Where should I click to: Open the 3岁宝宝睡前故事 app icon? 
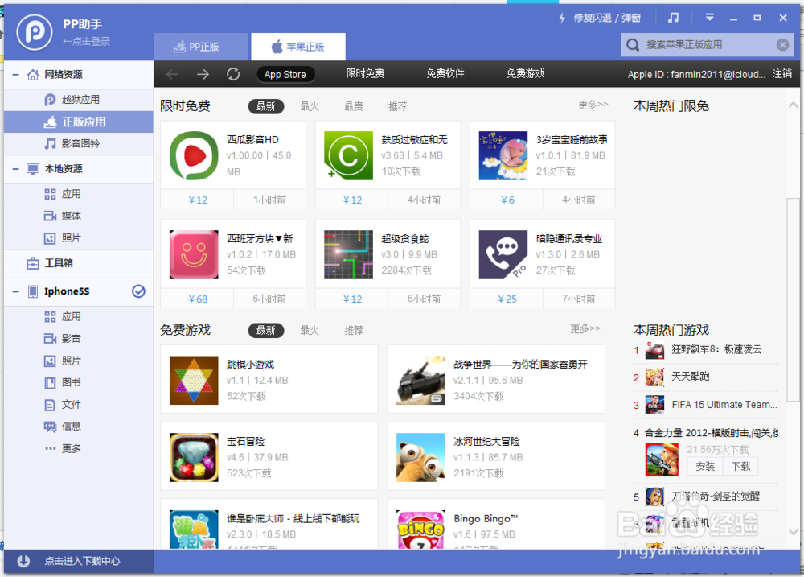point(503,155)
